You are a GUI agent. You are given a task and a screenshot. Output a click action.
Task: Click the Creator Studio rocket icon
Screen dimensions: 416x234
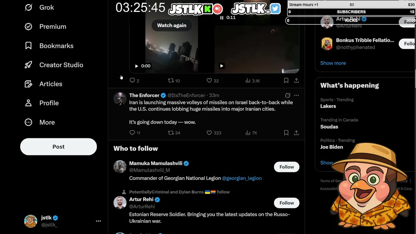[x=29, y=65]
